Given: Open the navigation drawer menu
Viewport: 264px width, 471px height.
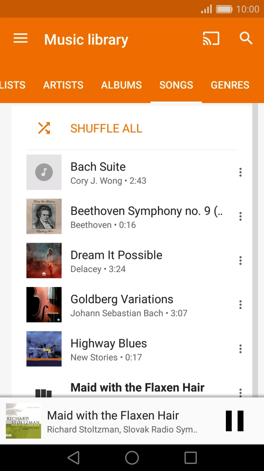Looking at the screenshot, I should tap(20, 38).
